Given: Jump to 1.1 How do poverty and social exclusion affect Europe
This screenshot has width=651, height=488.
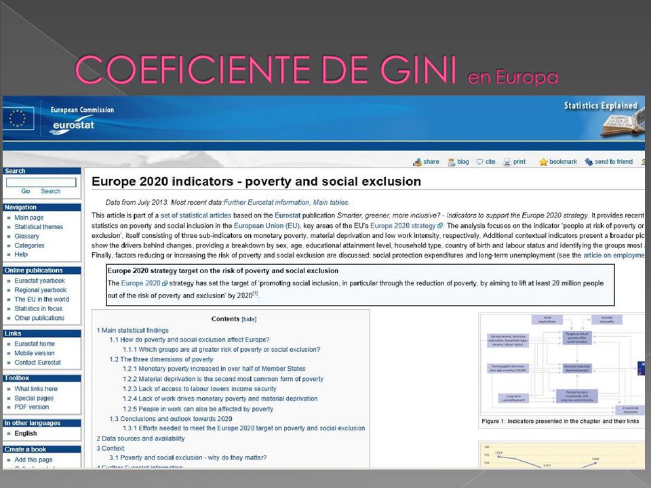Looking at the screenshot, I should point(189,340).
